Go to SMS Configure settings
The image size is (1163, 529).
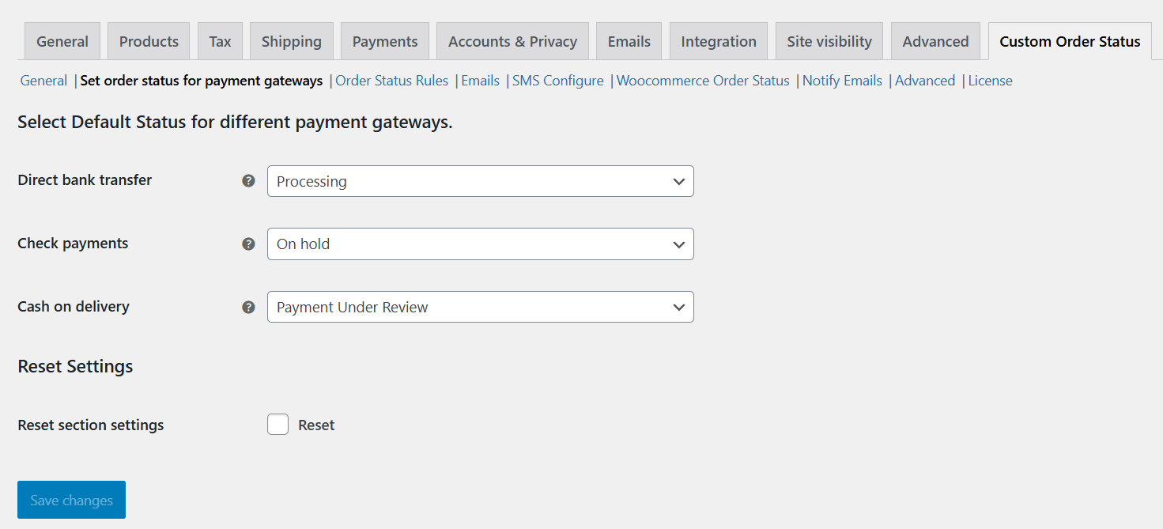pyautogui.click(x=557, y=80)
